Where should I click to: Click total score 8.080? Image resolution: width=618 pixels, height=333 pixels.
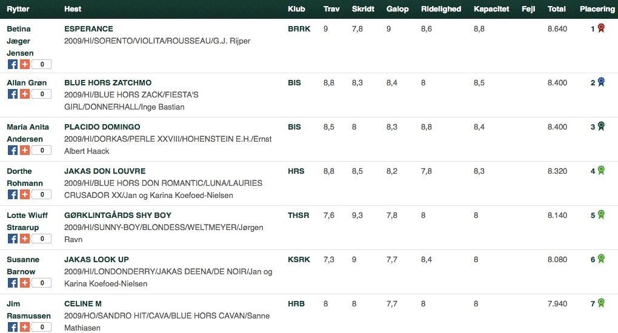pos(557,259)
